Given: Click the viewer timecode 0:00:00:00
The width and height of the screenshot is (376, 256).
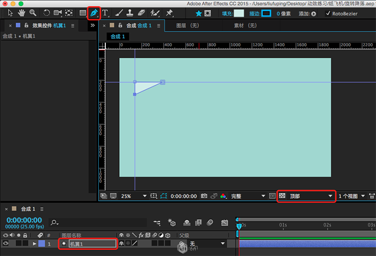Looking at the screenshot, I should pyautogui.click(x=184, y=196).
